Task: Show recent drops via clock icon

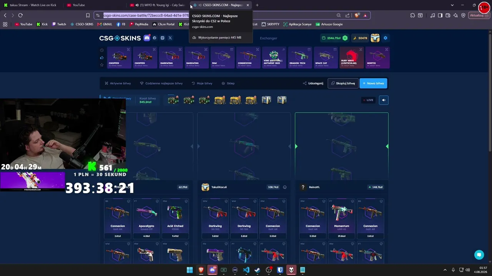Action: point(102,50)
